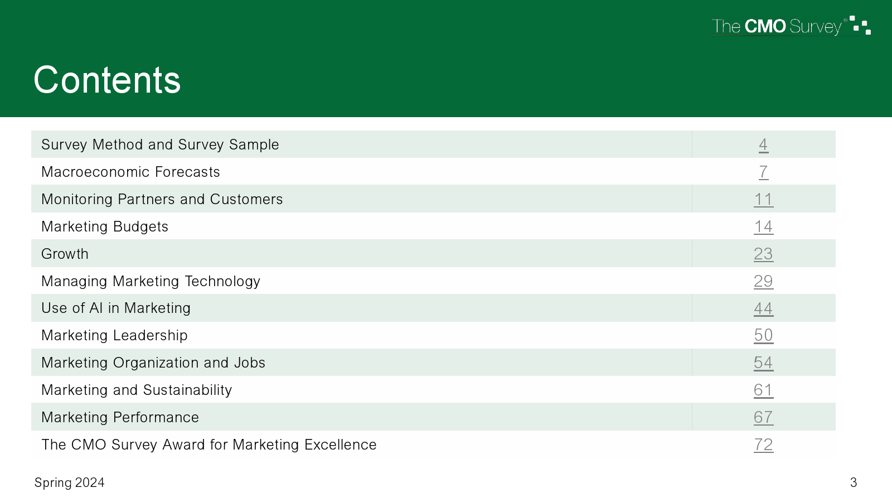Click page 72 Award for Marketing Excellence link

[x=763, y=445]
